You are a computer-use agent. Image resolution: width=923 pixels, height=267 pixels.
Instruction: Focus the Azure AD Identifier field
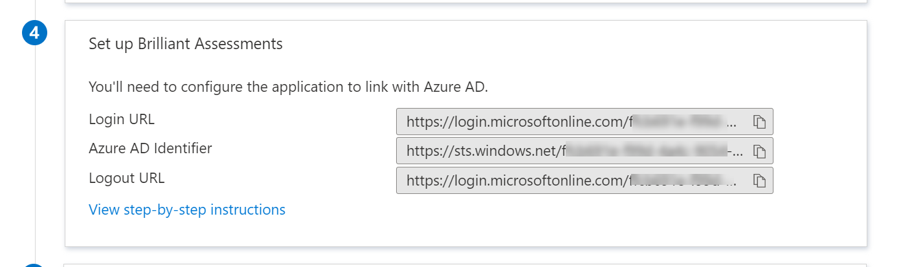570,151
